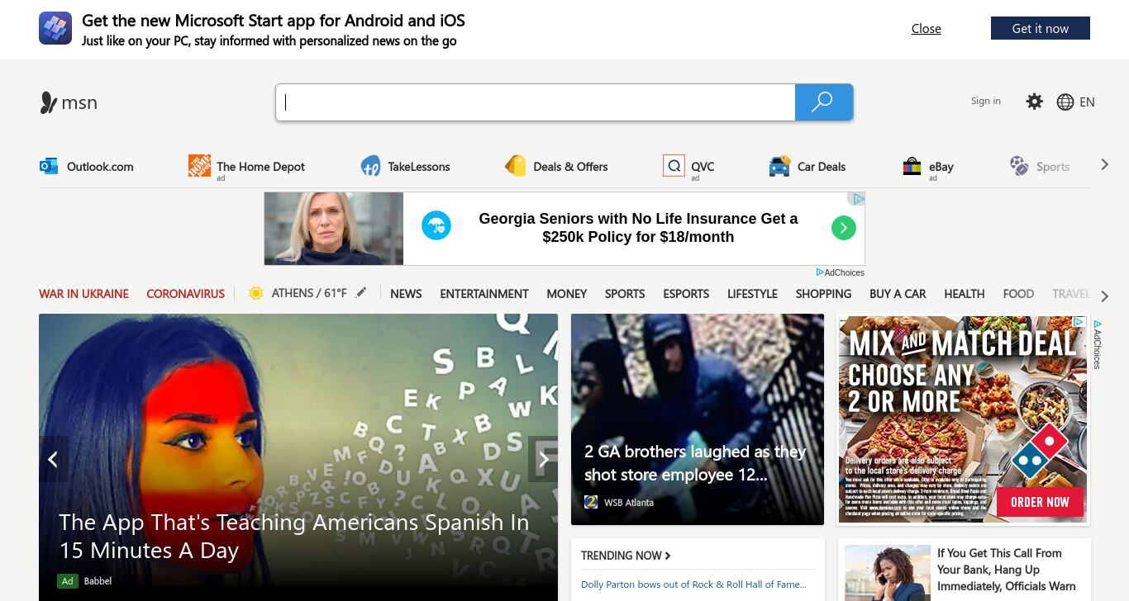Open Dolly Parton trending story link
This screenshot has width=1129, height=601.
tap(693, 584)
